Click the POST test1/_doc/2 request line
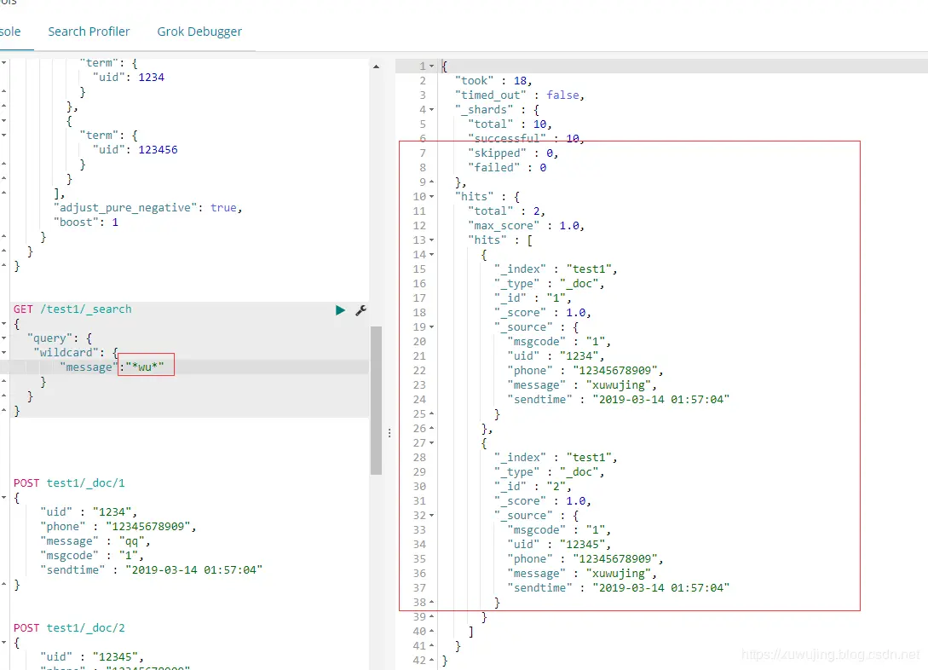The image size is (928, 670). click(69, 628)
